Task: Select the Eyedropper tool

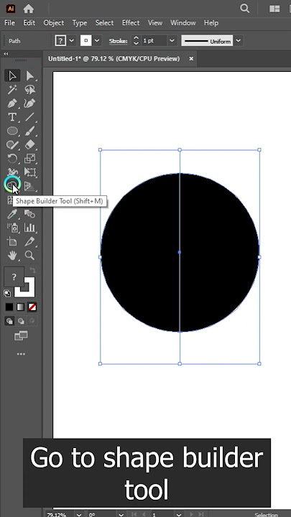Action: click(12, 214)
